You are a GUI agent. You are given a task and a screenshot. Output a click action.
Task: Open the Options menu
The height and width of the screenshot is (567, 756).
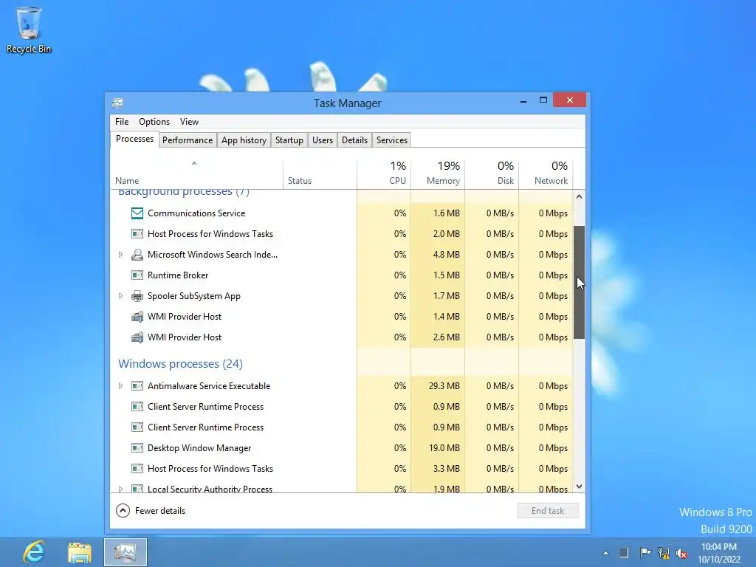pyautogui.click(x=154, y=122)
